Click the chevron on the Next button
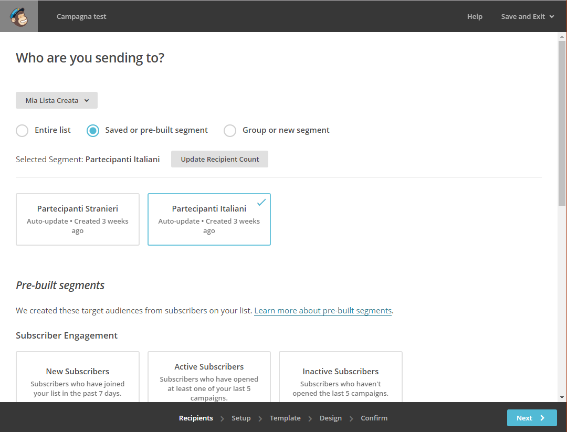Viewport: 567px width, 432px height. pos(543,418)
